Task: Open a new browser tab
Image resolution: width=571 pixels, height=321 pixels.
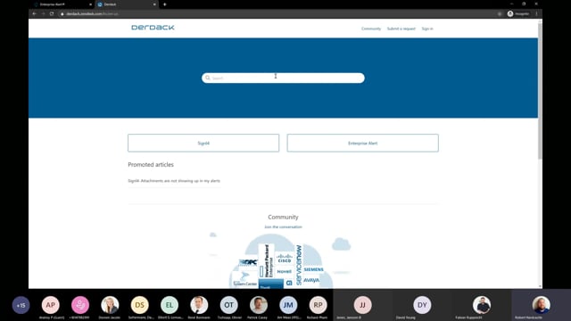Action: (164, 4)
